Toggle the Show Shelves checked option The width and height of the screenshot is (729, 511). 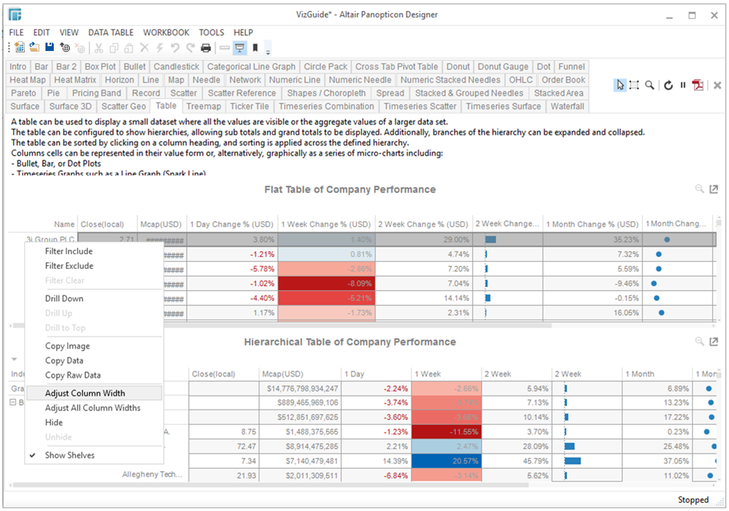70,455
